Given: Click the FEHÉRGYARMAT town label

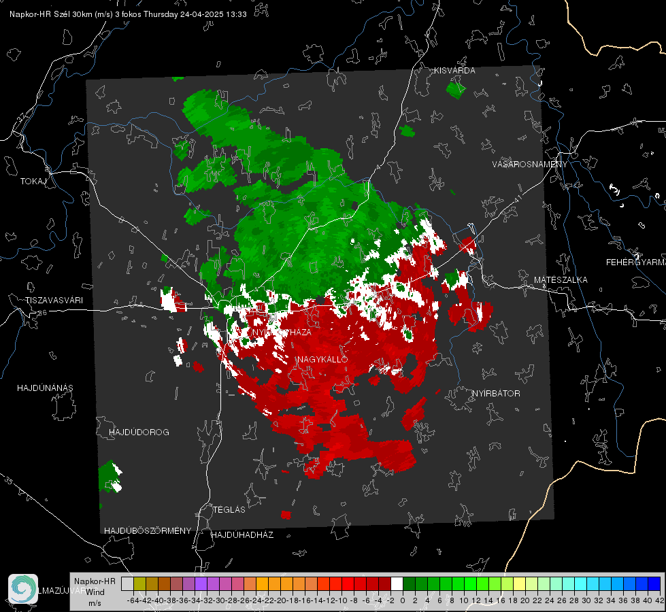Looking at the screenshot, I should pos(636,262).
